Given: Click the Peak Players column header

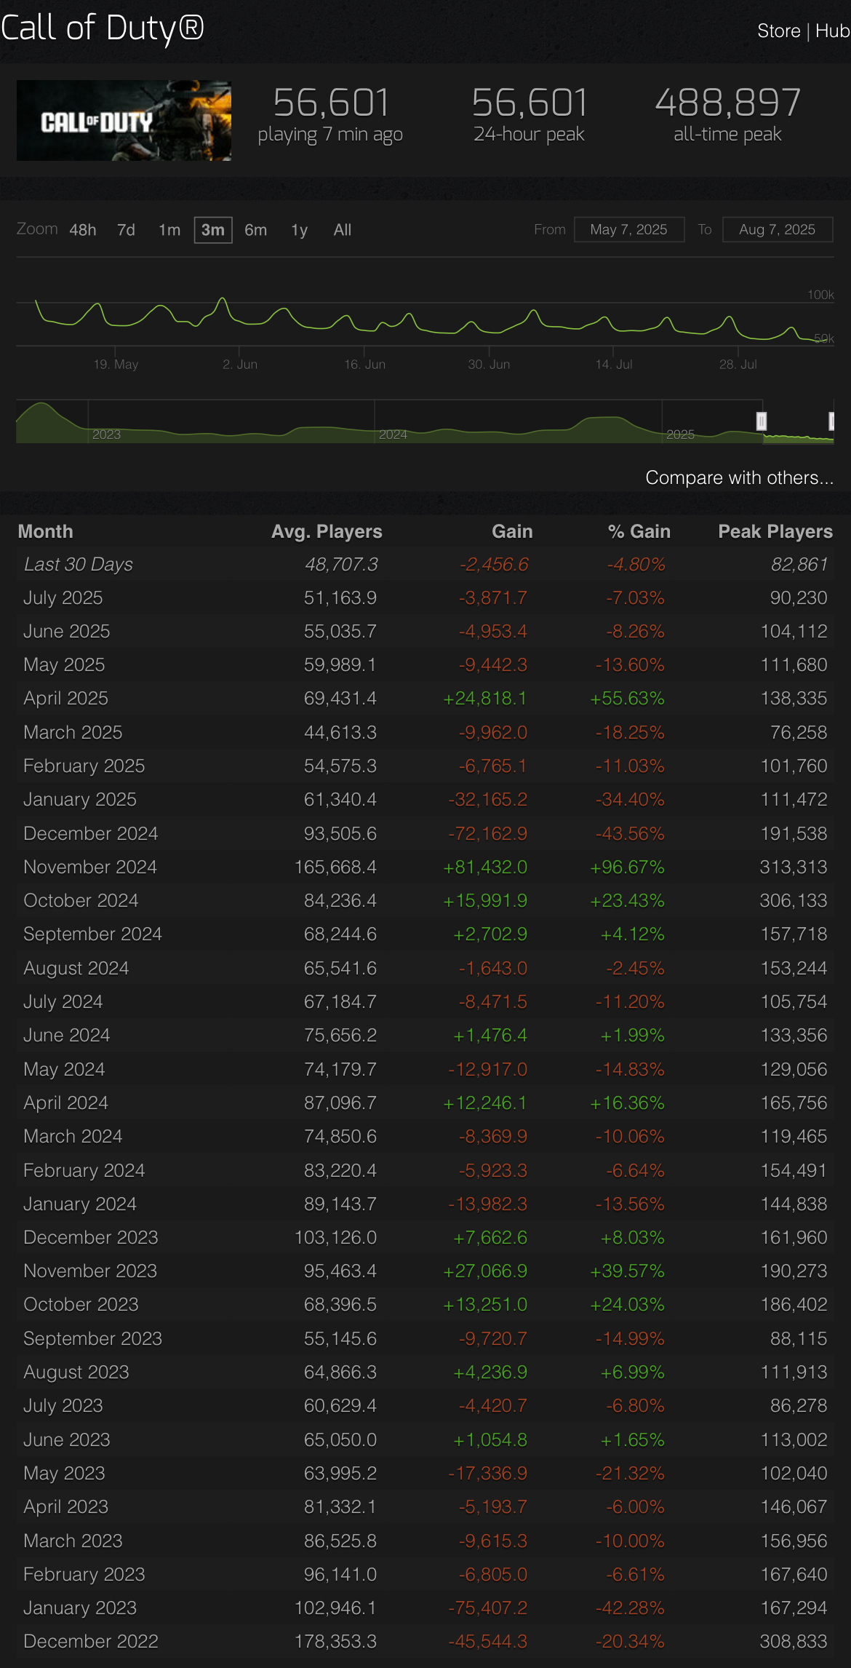Looking at the screenshot, I should (775, 531).
